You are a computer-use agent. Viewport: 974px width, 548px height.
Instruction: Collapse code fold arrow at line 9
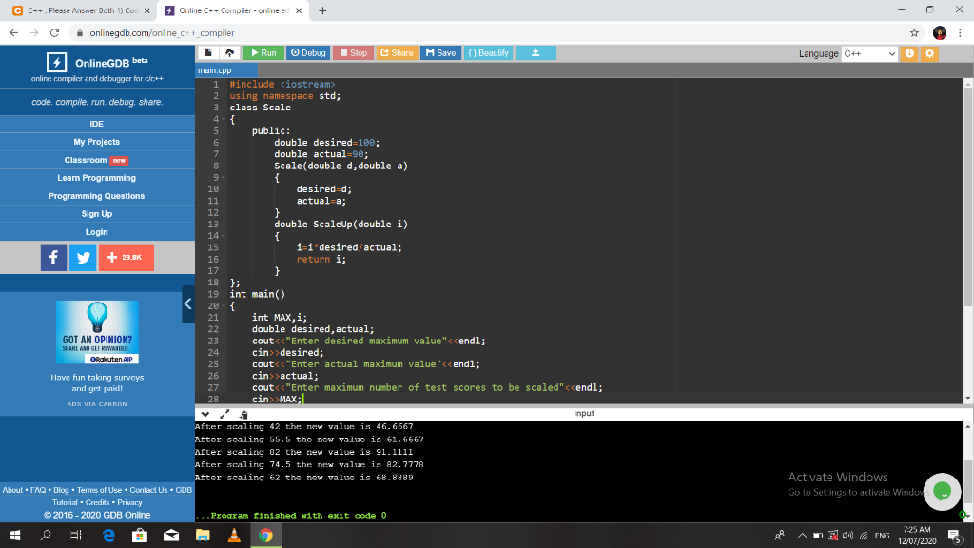[x=224, y=178]
